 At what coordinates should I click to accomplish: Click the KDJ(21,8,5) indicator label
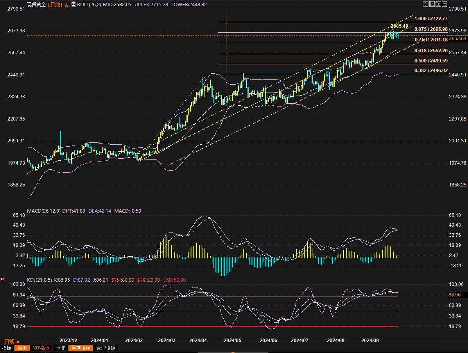pyautogui.click(x=39, y=280)
